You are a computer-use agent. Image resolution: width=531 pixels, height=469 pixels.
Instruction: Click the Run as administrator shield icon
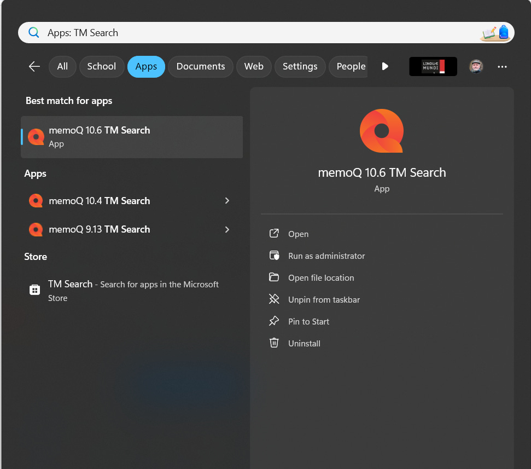pos(274,256)
